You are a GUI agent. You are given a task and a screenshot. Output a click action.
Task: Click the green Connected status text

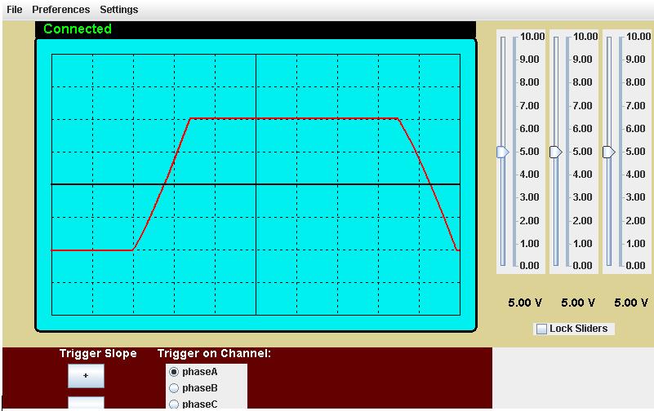[x=78, y=29]
